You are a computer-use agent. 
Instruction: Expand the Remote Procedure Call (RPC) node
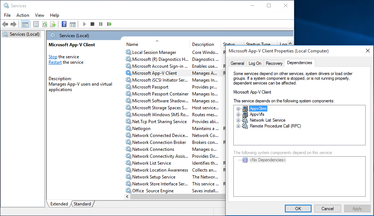pos(238,126)
